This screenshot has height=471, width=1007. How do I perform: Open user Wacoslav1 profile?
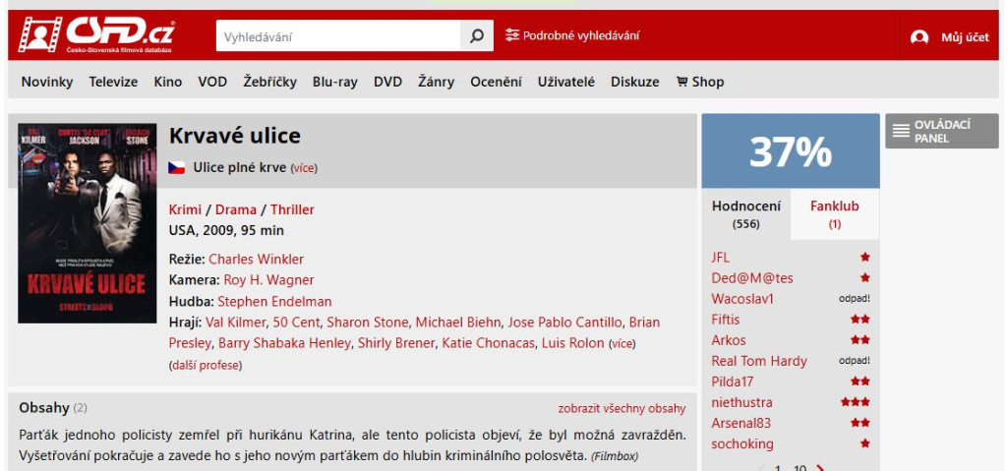[742, 299]
